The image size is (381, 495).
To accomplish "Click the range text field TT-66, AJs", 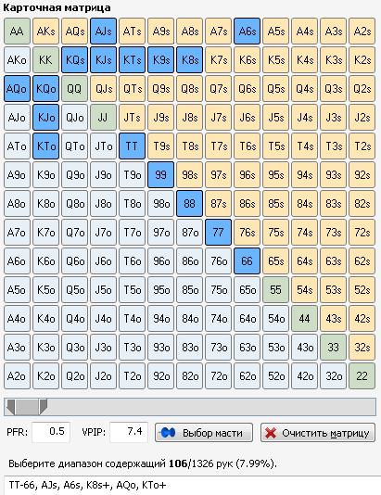I will pyautogui.click(x=193, y=485).
